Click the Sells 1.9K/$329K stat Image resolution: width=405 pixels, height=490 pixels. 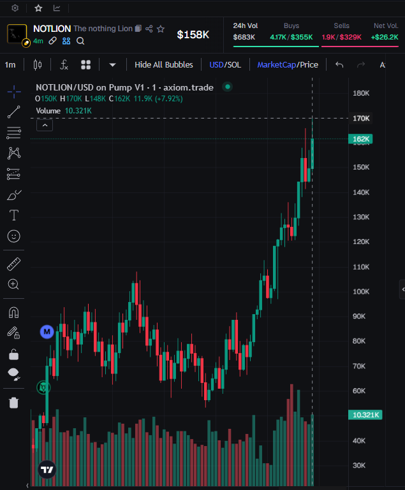(x=341, y=32)
